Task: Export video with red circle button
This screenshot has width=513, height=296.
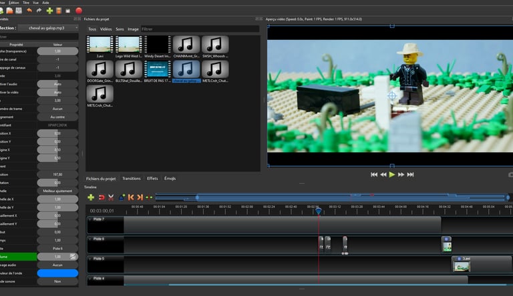Action: 79,11
